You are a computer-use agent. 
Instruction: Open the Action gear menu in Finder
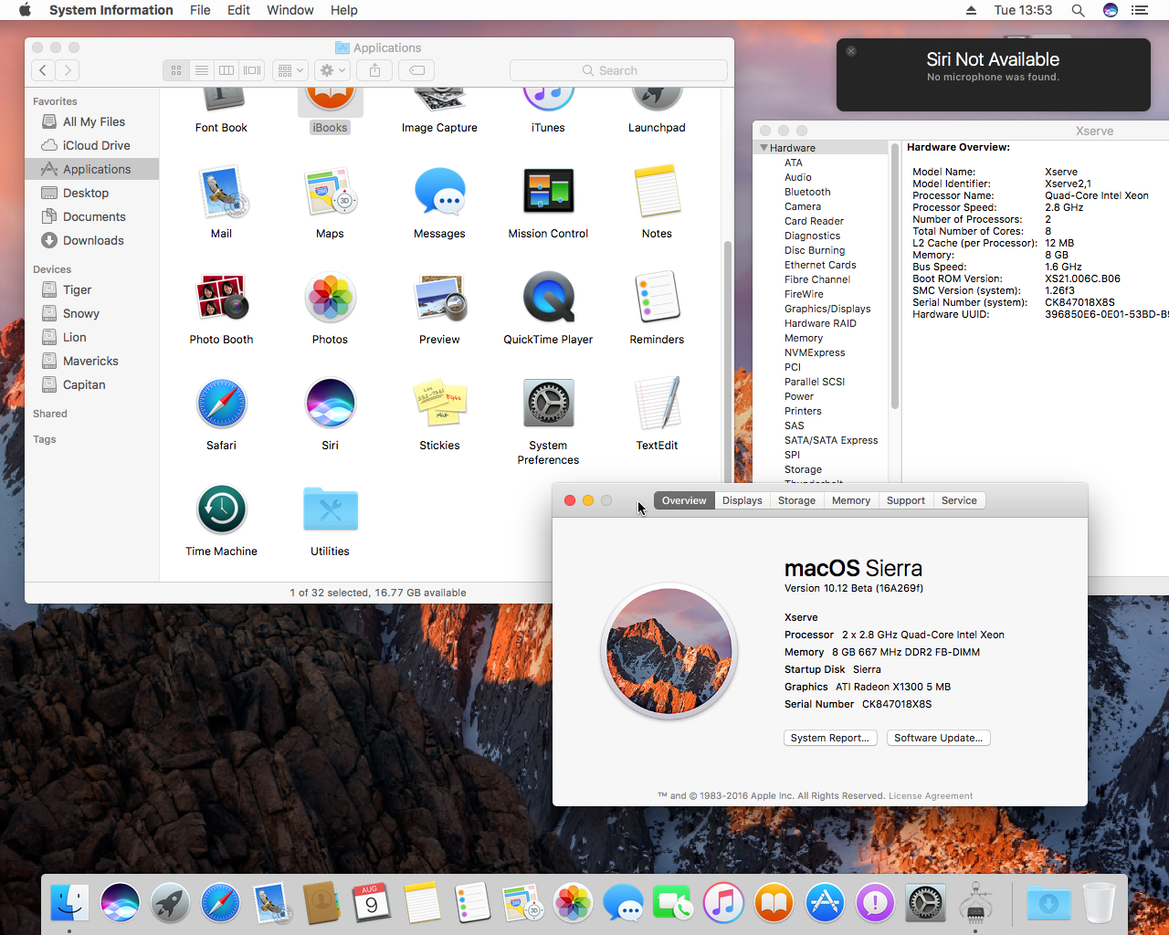point(332,70)
